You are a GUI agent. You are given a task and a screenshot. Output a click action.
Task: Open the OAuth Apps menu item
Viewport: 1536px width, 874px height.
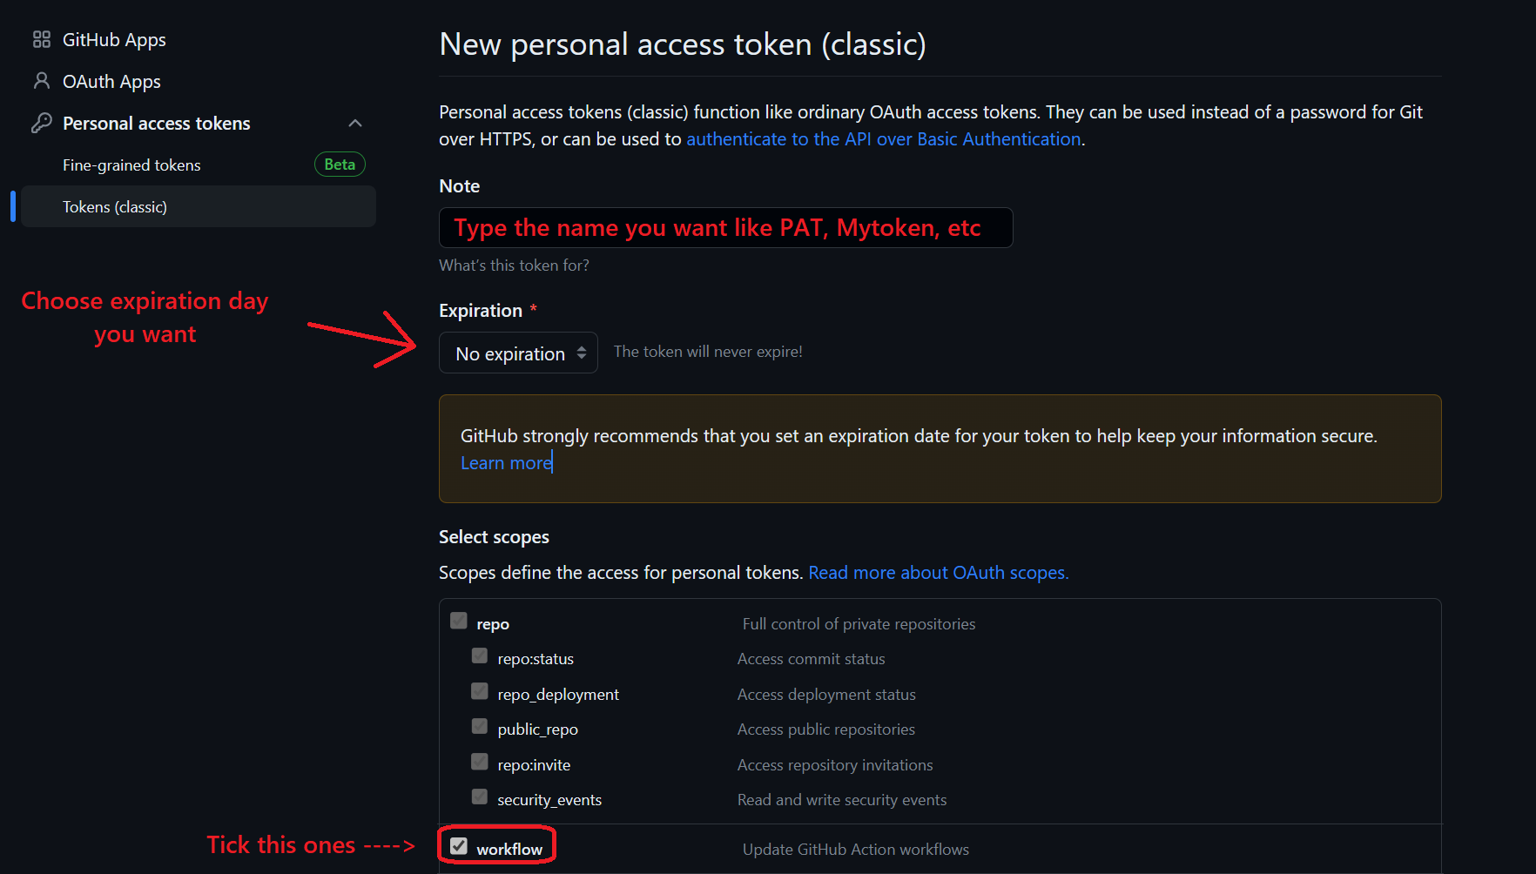point(111,82)
